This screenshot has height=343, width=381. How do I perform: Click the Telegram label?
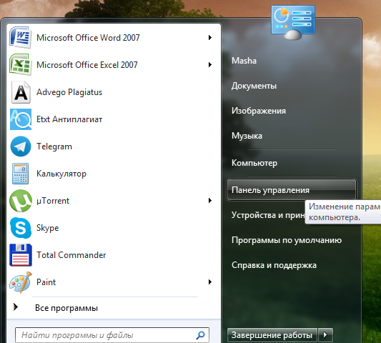pos(54,146)
